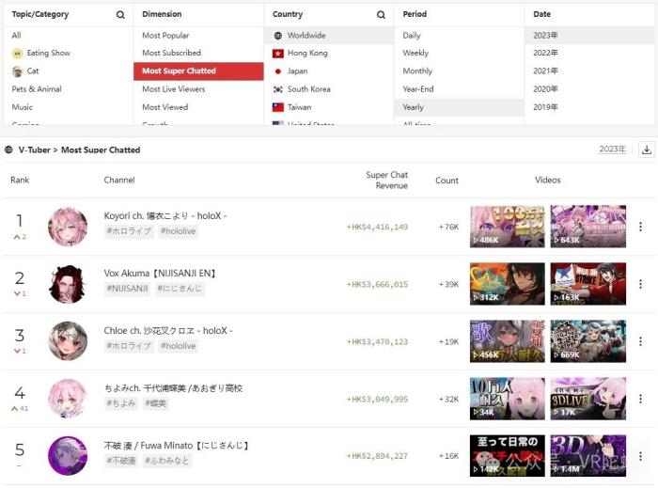Open more options for Chloe channel row
The width and height of the screenshot is (658, 488).
point(640,341)
